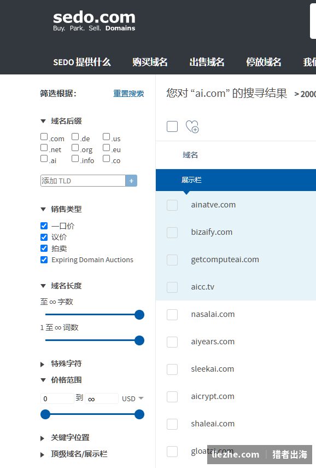Collapse the 域名长度 filter section
316x468 pixels.
pos(61,286)
